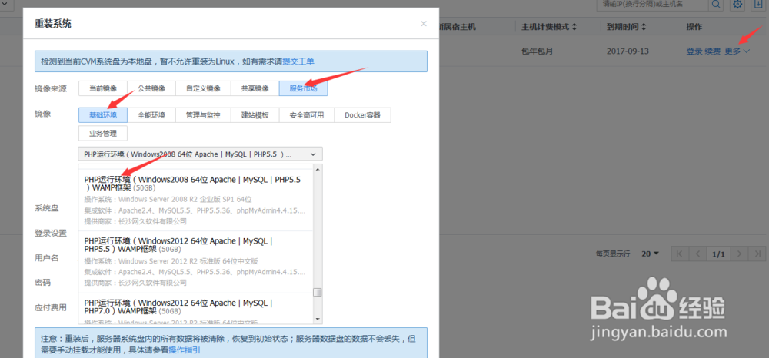Open the 提交工单 link
Image resolution: width=769 pixels, height=358 pixels.
pos(298,61)
